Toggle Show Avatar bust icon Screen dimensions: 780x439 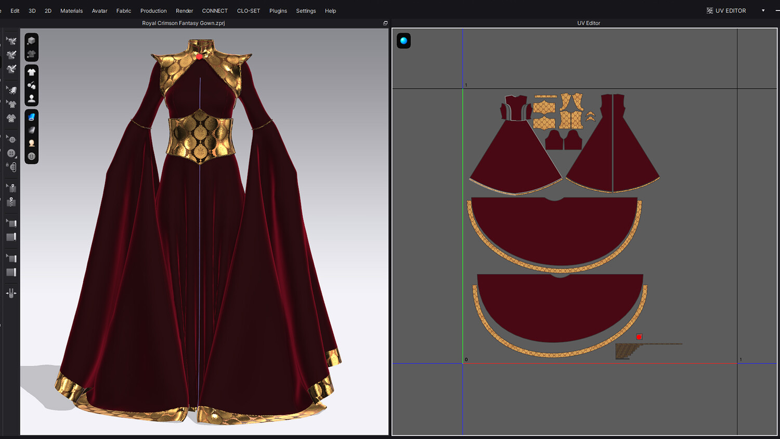coord(32,98)
